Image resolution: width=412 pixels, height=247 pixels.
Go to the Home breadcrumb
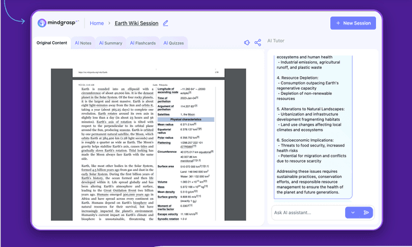click(x=97, y=23)
